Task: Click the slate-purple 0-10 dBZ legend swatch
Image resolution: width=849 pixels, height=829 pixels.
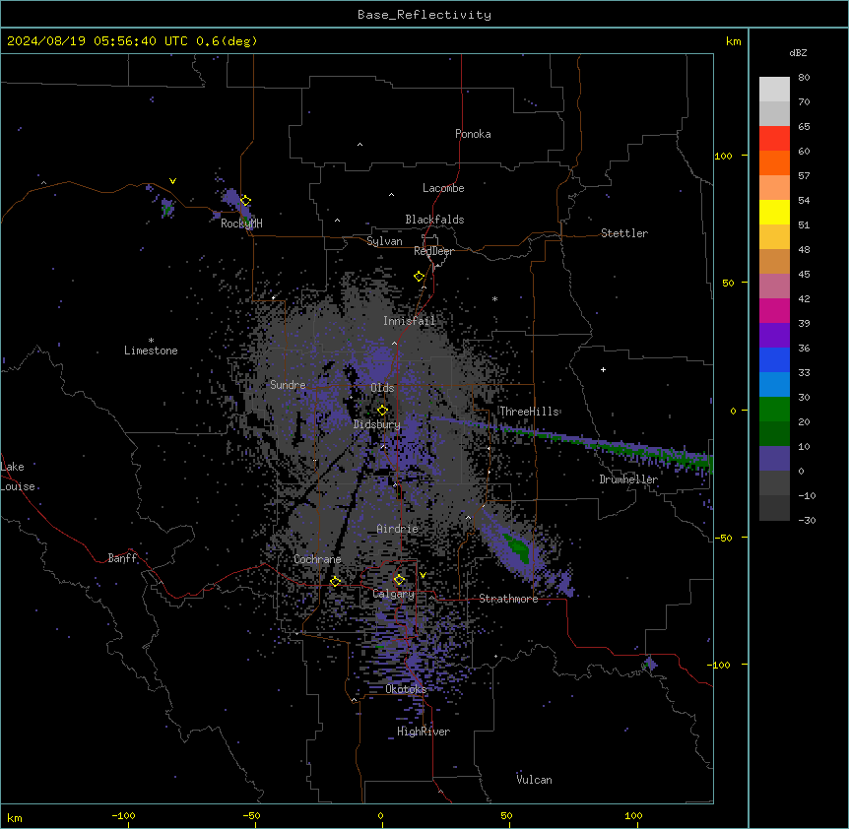Action: tap(774, 459)
